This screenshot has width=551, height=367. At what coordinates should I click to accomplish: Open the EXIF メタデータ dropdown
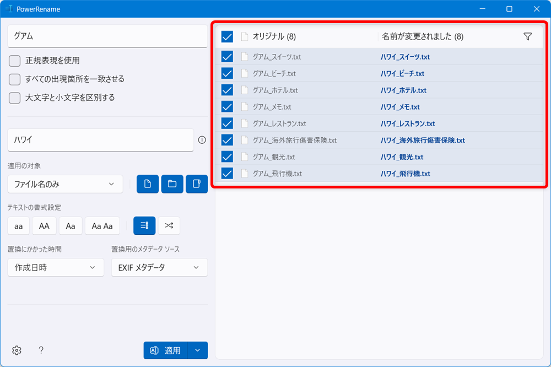tap(159, 267)
